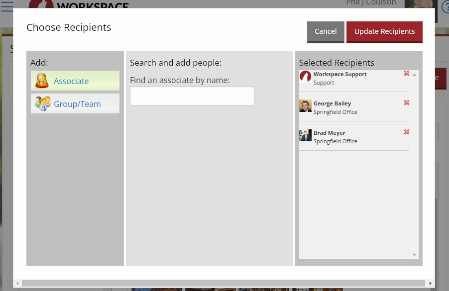Click the 'Find an associate by name' field

tap(192, 96)
